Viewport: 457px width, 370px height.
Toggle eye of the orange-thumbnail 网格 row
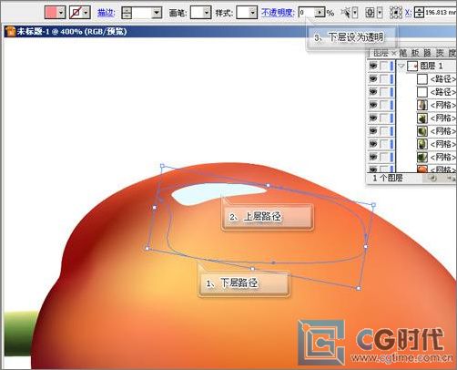click(x=373, y=169)
